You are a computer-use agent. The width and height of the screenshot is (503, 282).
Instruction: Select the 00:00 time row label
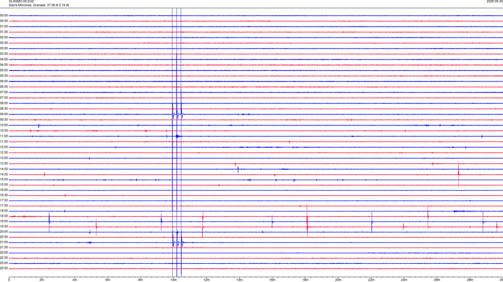coord(4,15)
